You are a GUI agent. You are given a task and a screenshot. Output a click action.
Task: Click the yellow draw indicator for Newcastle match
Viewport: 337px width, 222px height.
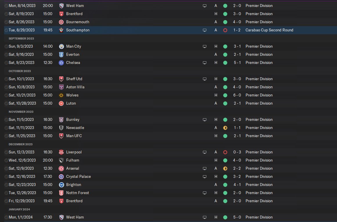click(225, 128)
